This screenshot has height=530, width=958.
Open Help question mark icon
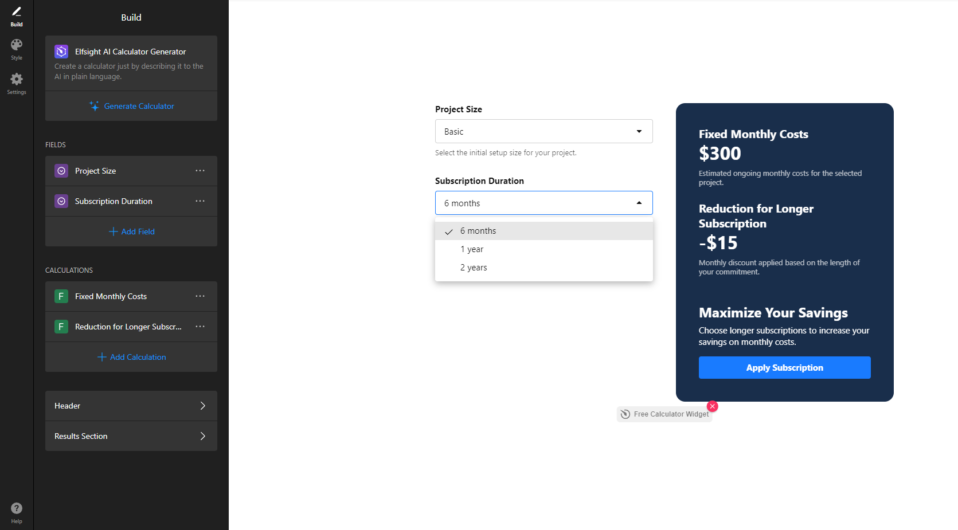pos(17,508)
